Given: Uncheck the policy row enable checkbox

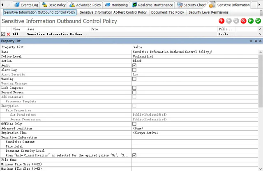Looking at the screenshot, I should click(3, 34).
